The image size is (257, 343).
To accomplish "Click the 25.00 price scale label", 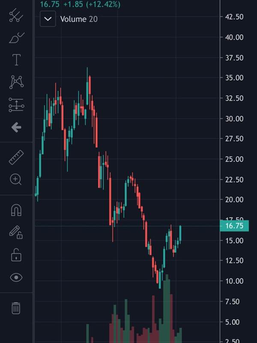I will click(234, 159).
